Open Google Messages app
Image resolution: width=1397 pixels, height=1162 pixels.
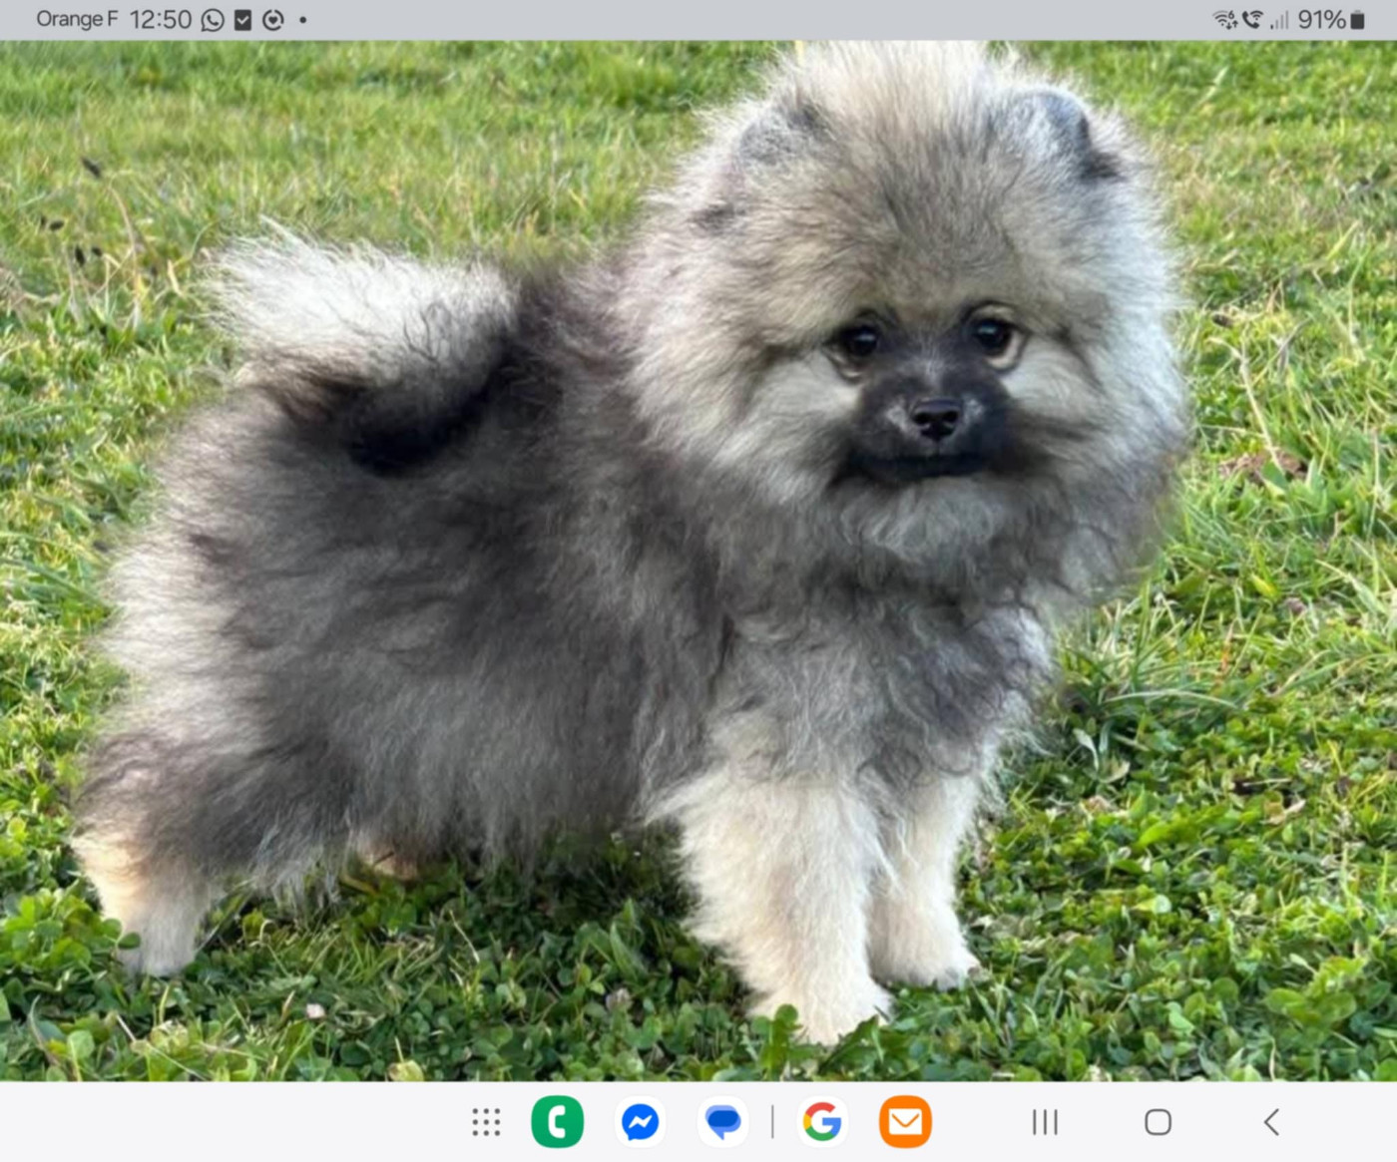tap(722, 1122)
